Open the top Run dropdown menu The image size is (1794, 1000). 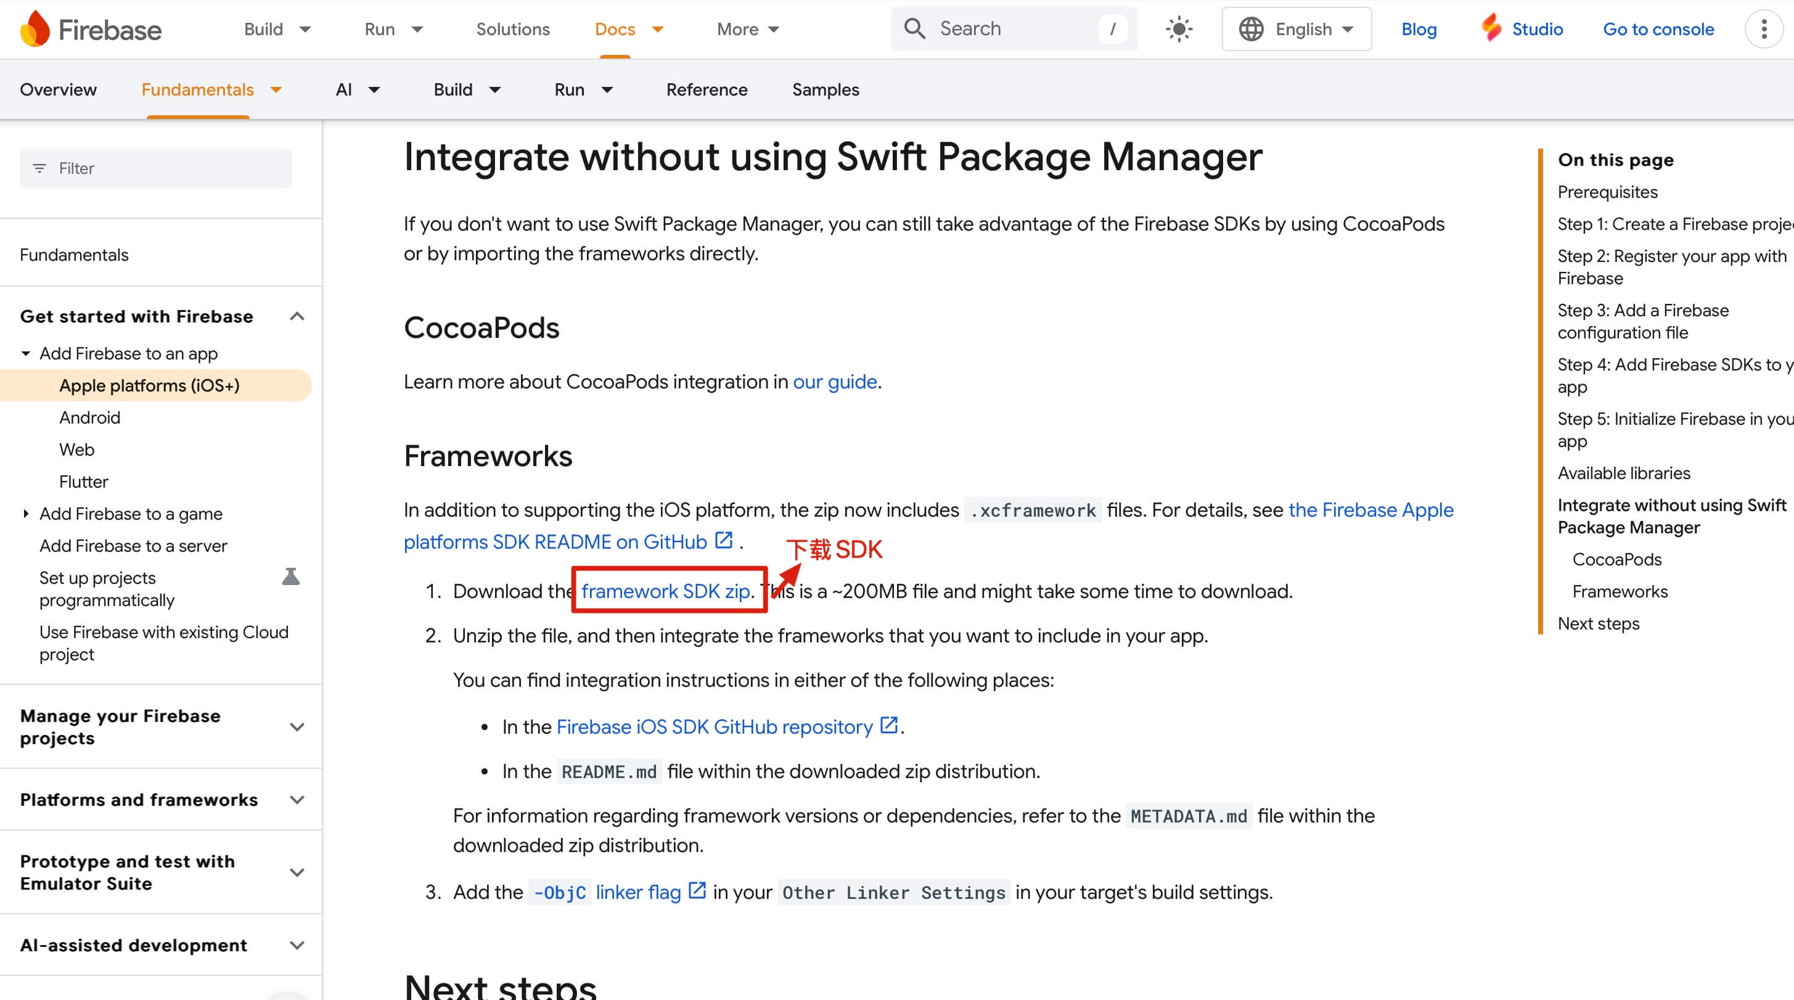[393, 29]
